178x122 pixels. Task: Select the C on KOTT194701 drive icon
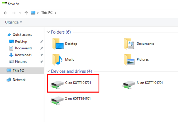pyautogui.click(x=57, y=85)
